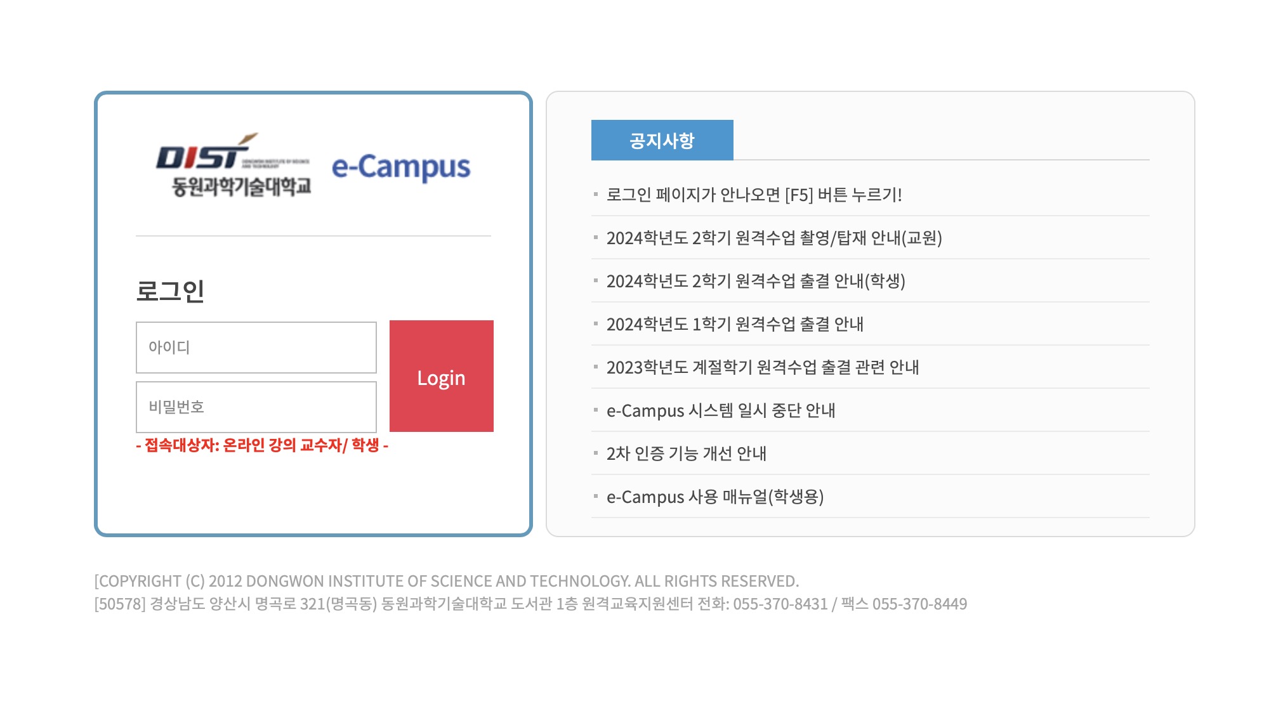Click the red Login button
The height and width of the screenshot is (704, 1283).
pos(442,377)
